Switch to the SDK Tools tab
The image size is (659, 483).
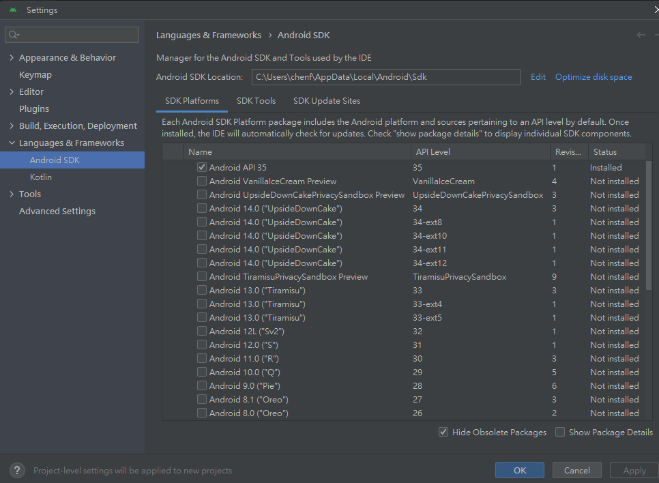[256, 101]
